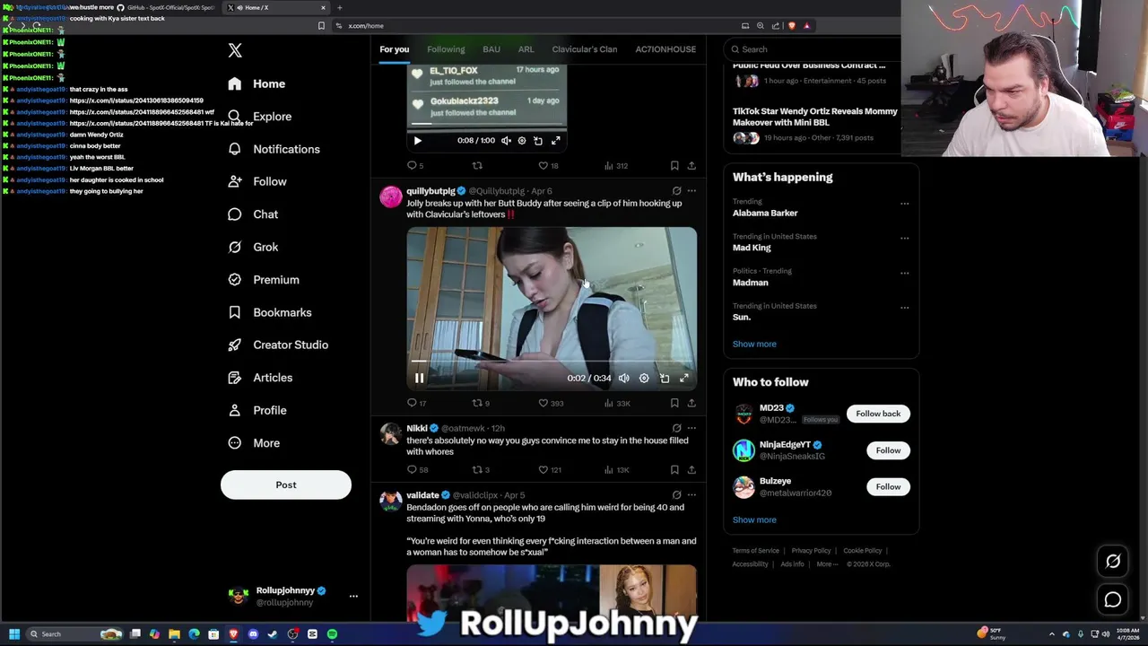Open floating messages button at bottom right
Image resolution: width=1148 pixels, height=646 pixels.
click(1113, 600)
